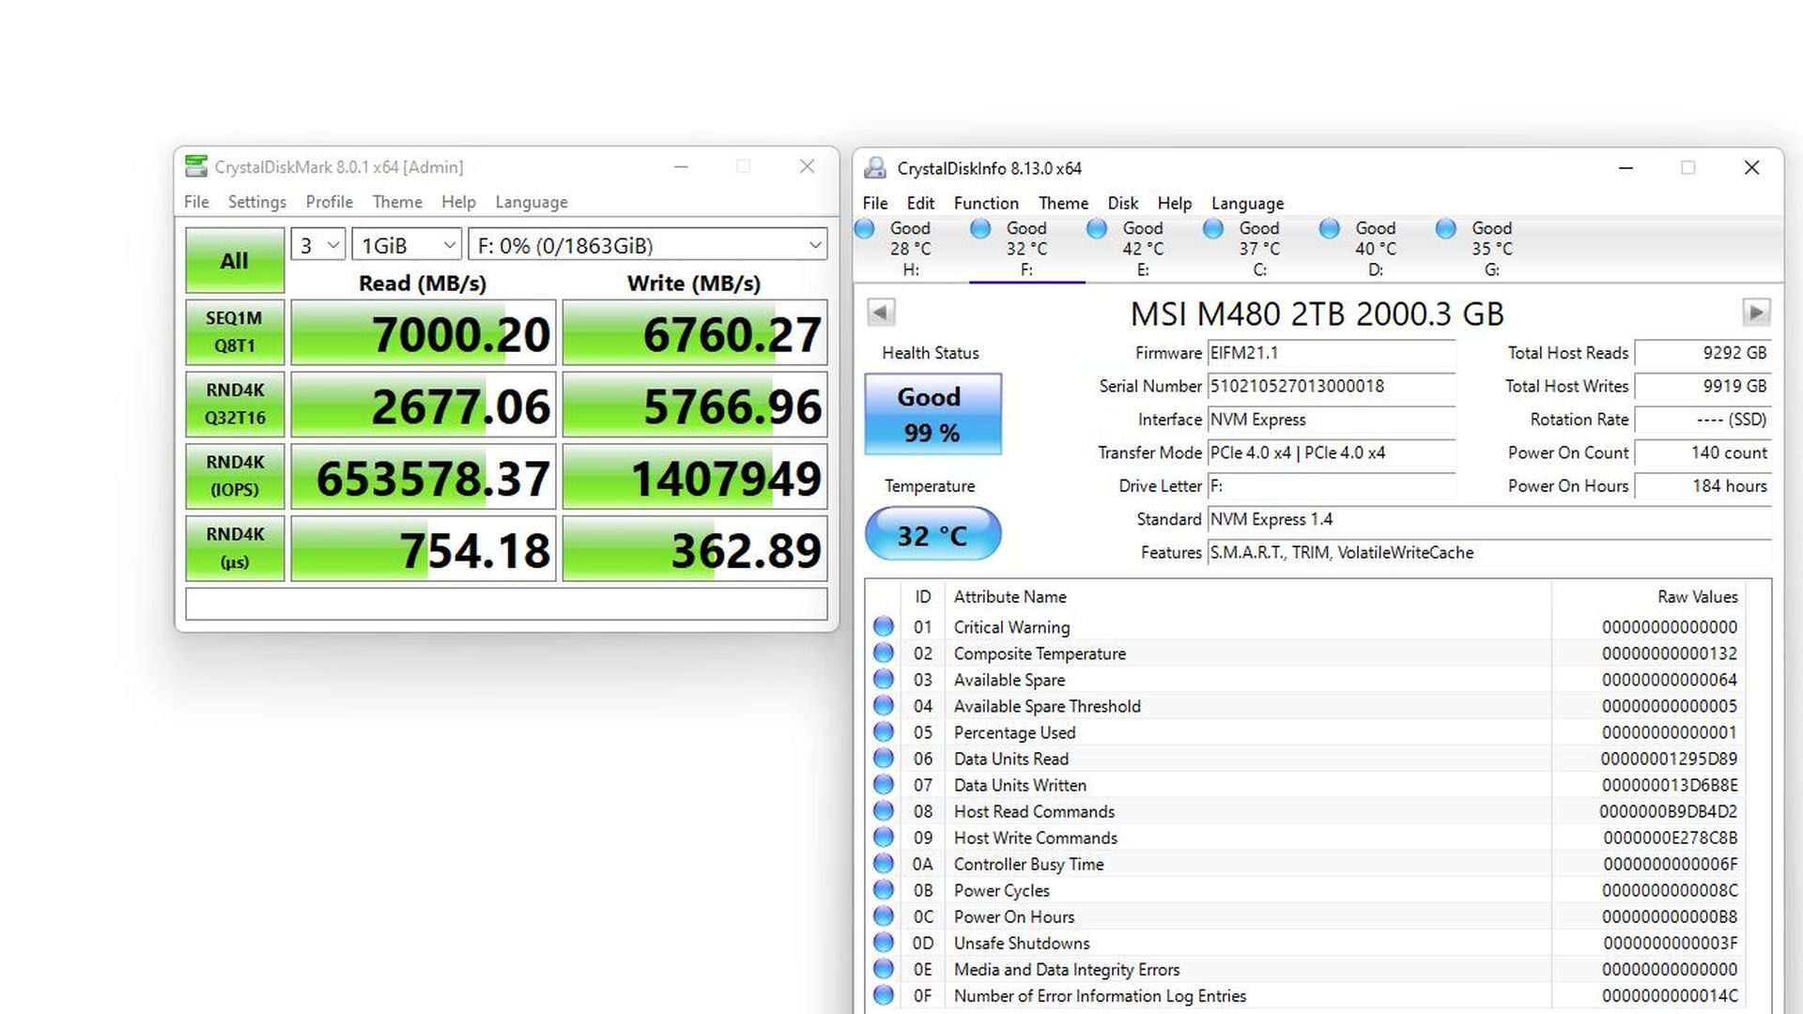Click the Good 99% health status button
This screenshot has width=1803, height=1014.
click(932, 413)
